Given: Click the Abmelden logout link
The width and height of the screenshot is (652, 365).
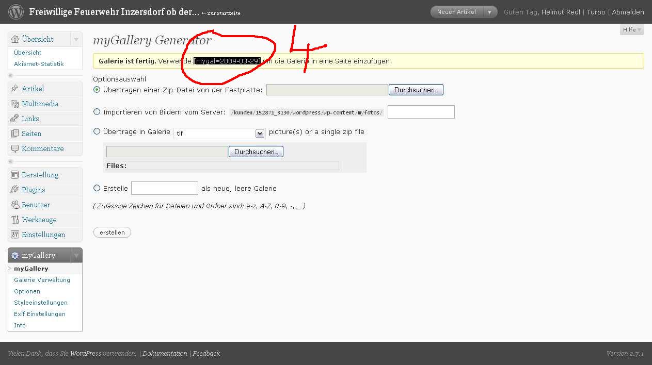Looking at the screenshot, I should tap(628, 12).
